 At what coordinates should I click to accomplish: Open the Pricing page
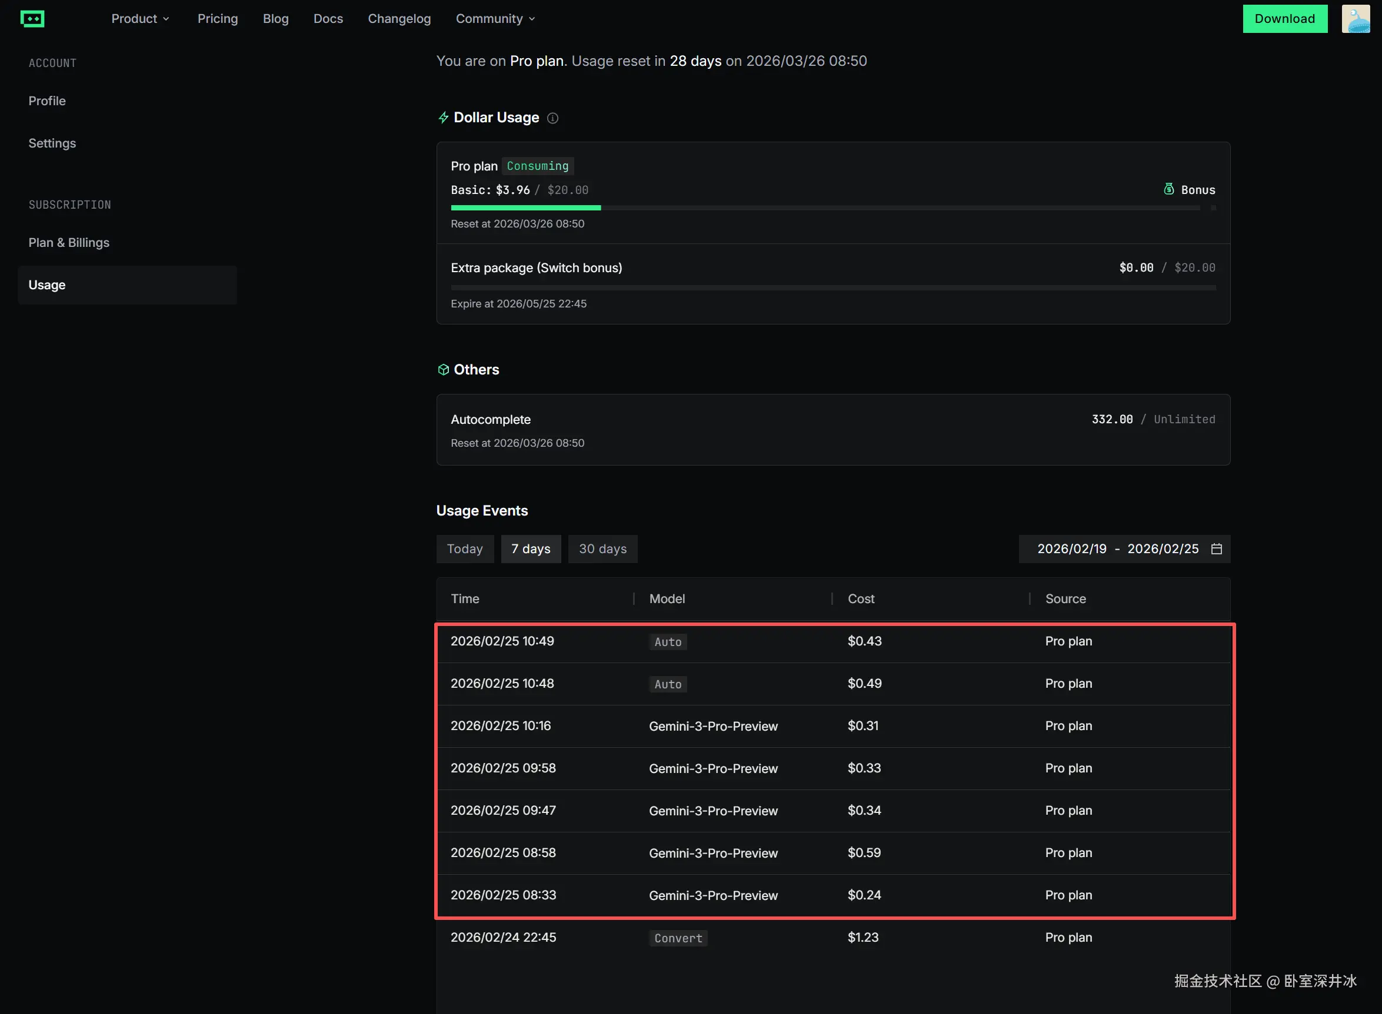pos(218,19)
